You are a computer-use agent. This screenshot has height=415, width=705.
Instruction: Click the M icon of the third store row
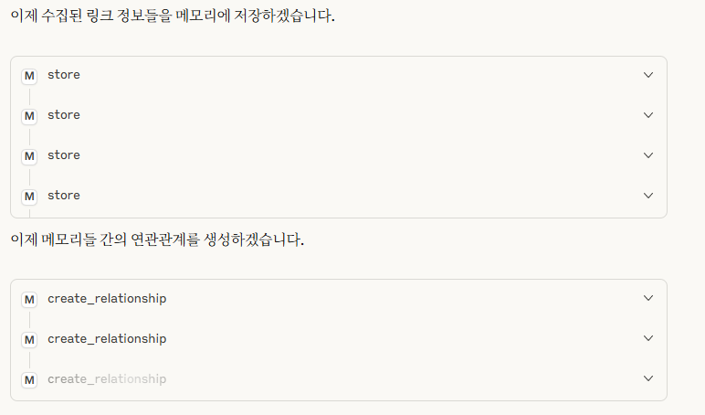[x=29, y=156]
